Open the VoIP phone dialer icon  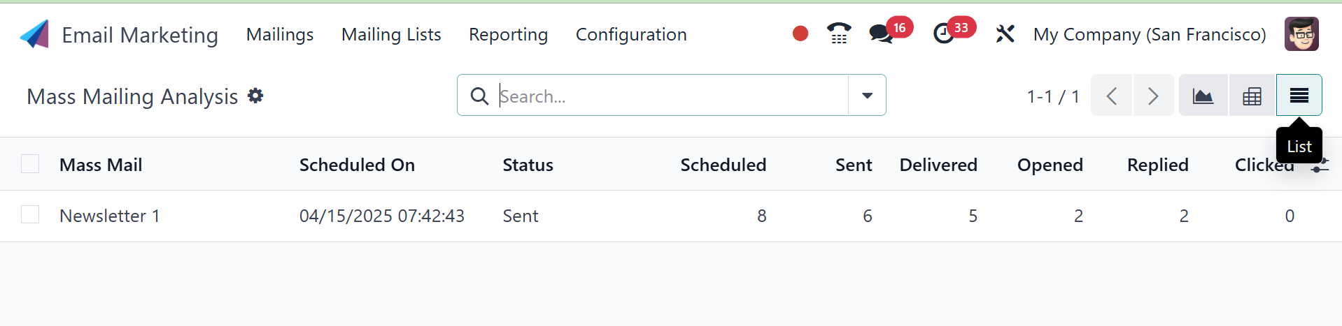pyautogui.click(x=838, y=34)
